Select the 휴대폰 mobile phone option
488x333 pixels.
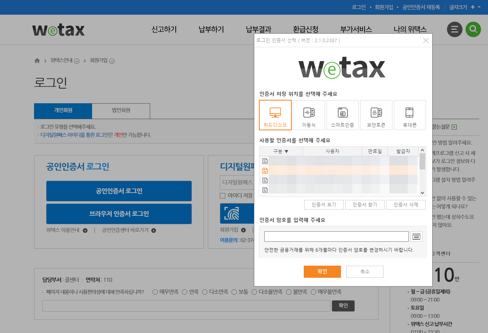[x=410, y=115]
